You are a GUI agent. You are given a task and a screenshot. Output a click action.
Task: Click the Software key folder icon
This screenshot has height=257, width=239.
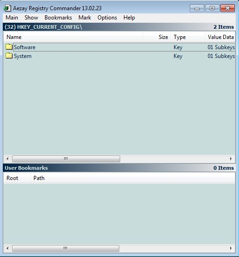pyautogui.click(x=9, y=47)
